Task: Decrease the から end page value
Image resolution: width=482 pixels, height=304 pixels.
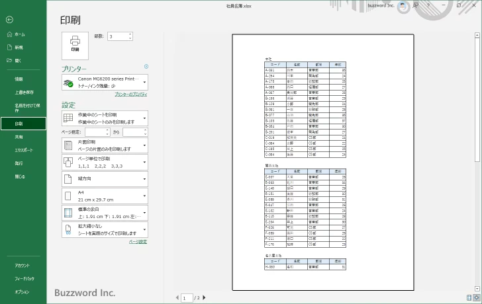Action: tap(146, 134)
